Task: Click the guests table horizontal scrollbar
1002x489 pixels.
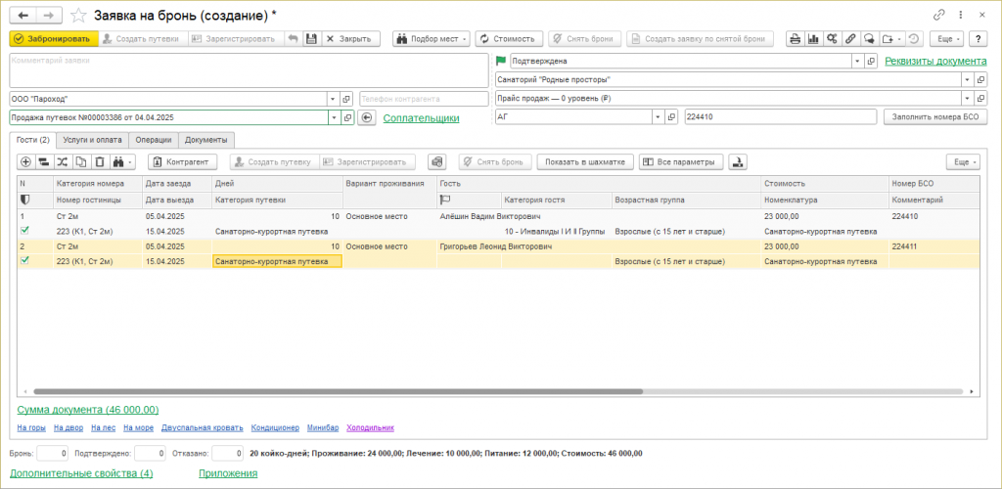Action: (339, 391)
